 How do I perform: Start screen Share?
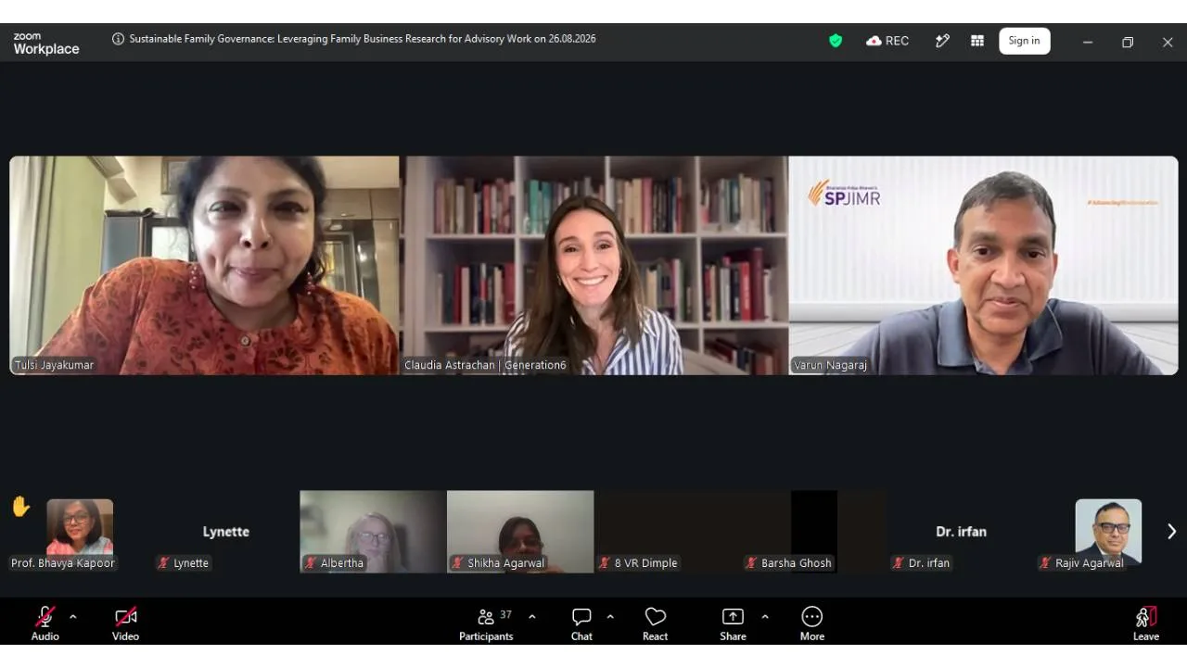tap(733, 623)
